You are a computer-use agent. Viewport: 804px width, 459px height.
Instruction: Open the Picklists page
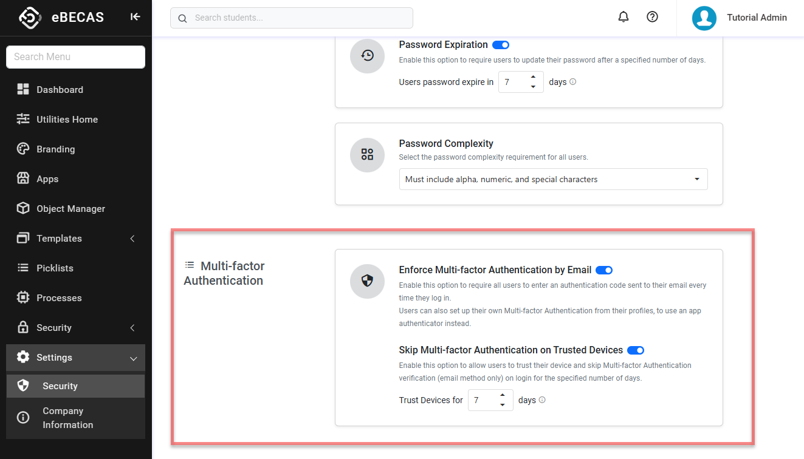[55, 268]
